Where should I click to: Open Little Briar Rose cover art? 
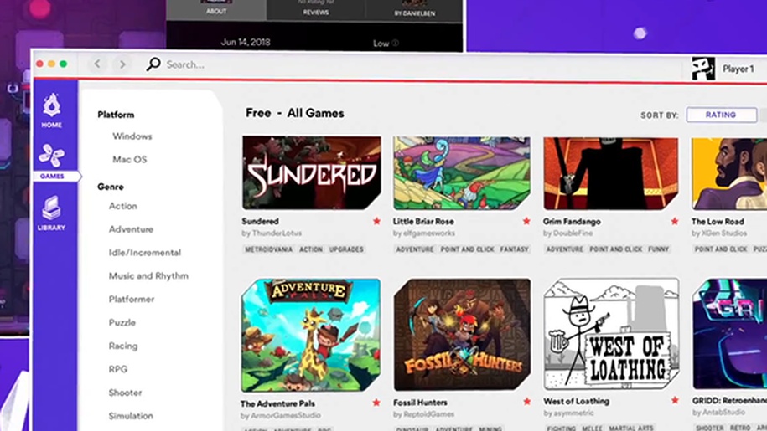(462, 172)
